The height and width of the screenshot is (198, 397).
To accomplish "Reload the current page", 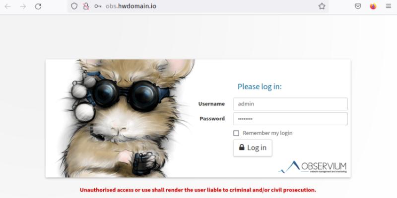I will tap(38, 6).
